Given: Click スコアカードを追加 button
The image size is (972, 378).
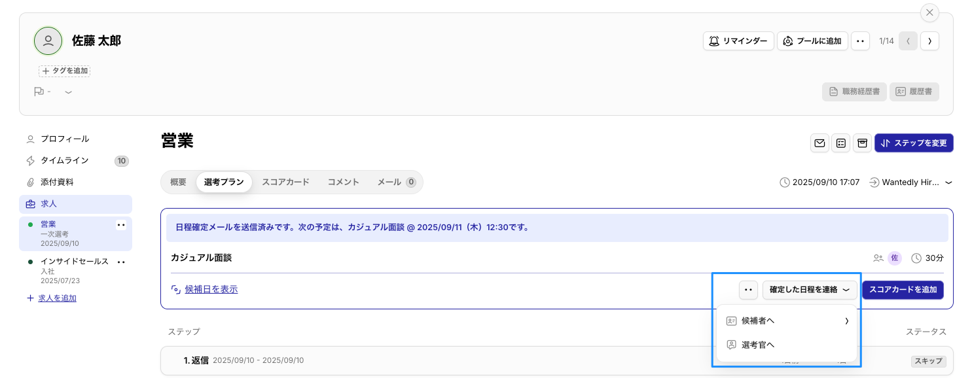Looking at the screenshot, I should click(x=903, y=290).
